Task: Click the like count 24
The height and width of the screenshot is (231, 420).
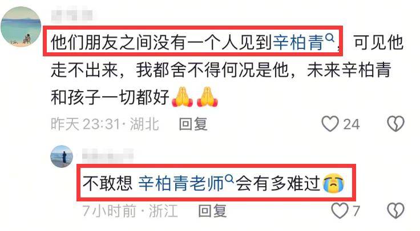Action: pyautogui.click(x=352, y=125)
